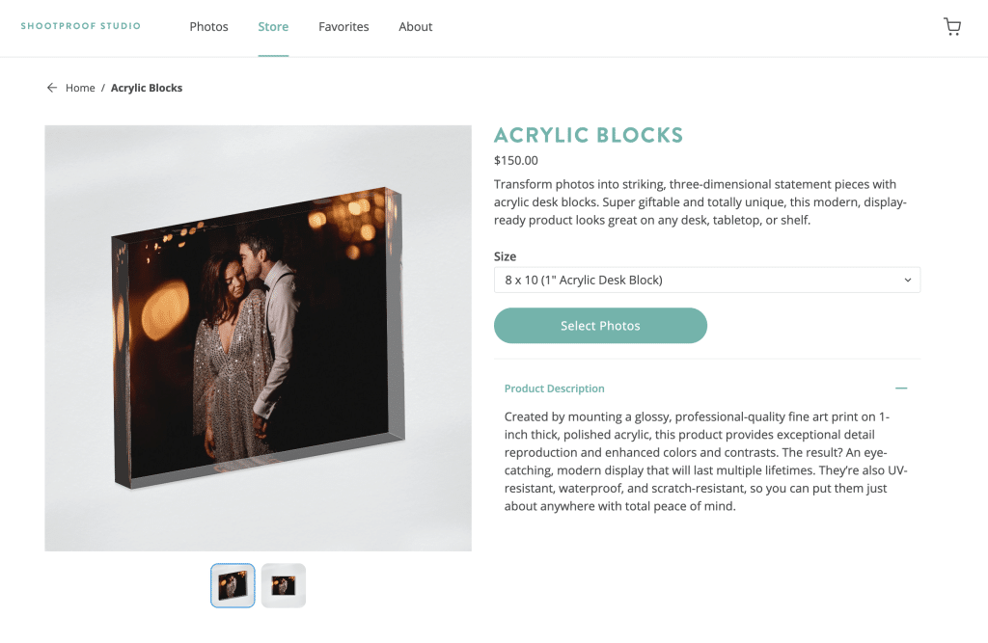The height and width of the screenshot is (643, 988).
Task: Go to the Photos tab
Action: click(208, 26)
